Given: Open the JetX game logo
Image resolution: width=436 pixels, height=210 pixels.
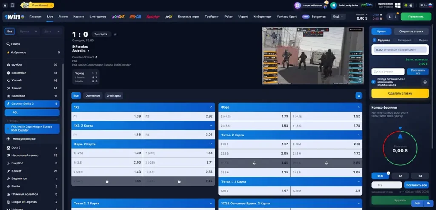Looking at the screenshot, I should (x=169, y=17).
